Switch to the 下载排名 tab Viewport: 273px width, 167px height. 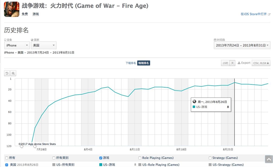point(131,63)
